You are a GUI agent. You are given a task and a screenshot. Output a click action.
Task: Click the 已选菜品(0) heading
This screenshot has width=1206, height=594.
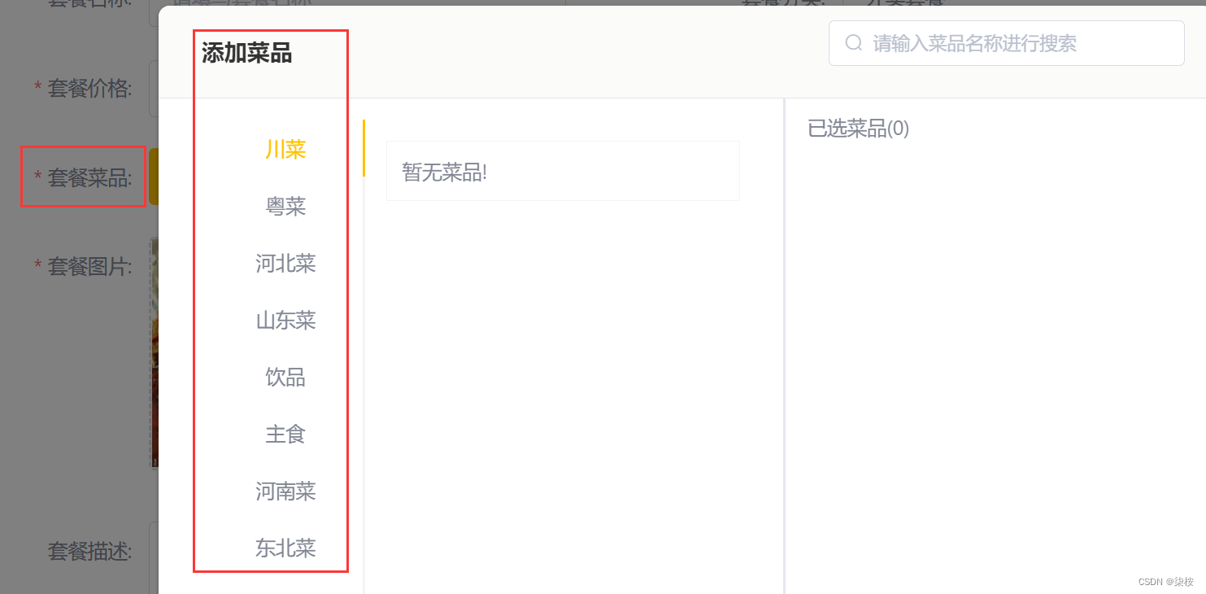tap(858, 129)
